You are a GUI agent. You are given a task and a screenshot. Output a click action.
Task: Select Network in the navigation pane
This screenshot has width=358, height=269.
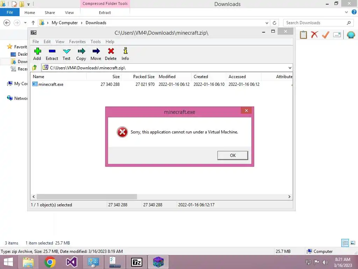click(17, 98)
